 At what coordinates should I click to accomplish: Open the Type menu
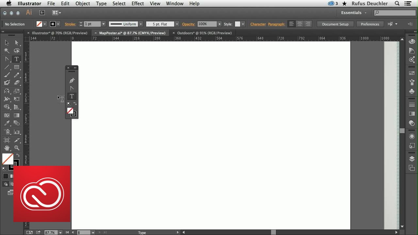101,4
